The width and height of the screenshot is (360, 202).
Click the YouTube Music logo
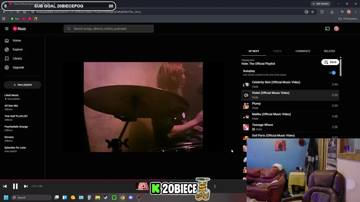click(x=19, y=29)
